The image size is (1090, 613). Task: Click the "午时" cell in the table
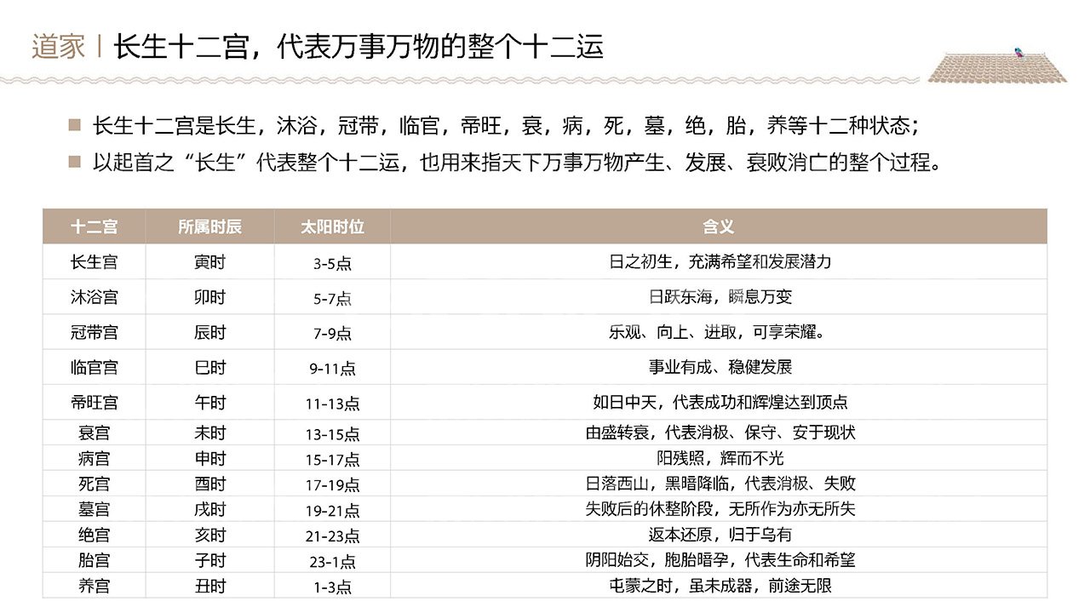tap(209, 403)
